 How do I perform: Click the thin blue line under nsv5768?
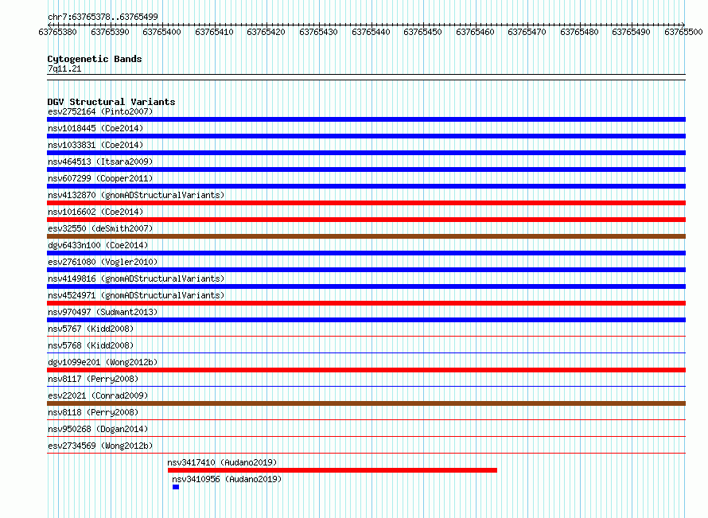coord(366,353)
